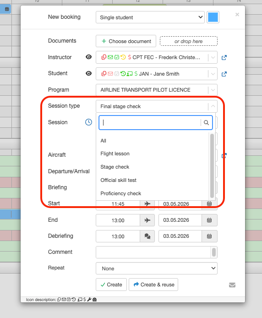
Task: Toggle Student eye visibility icon
Action: pos(88,73)
